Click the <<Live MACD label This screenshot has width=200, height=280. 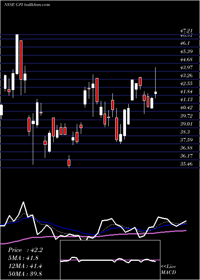[x=168, y=270]
